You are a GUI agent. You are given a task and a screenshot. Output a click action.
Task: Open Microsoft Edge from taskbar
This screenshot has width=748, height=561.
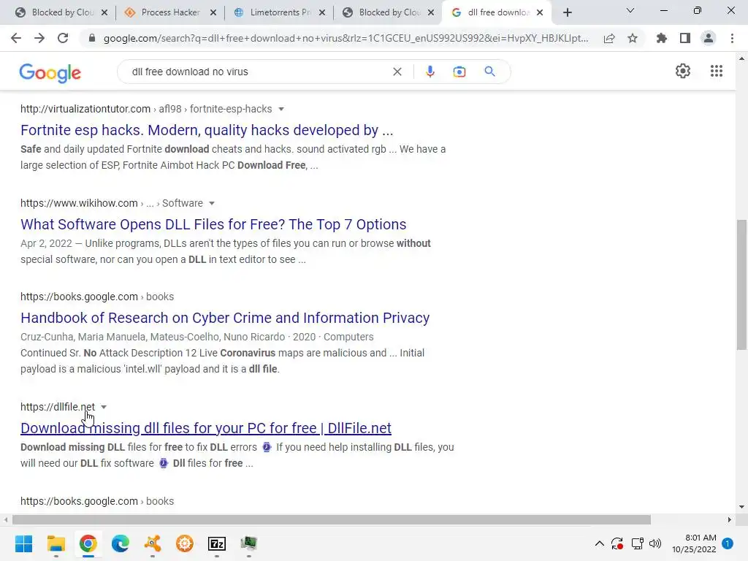coord(121,543)
